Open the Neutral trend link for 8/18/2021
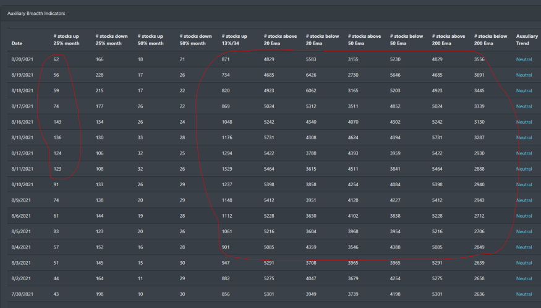Image resolution: width=541 pixels, height=308 pixels. (x=524, y=90)
